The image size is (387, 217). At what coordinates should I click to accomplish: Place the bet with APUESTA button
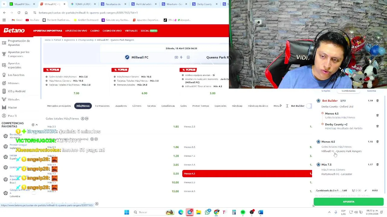(349, 202)
